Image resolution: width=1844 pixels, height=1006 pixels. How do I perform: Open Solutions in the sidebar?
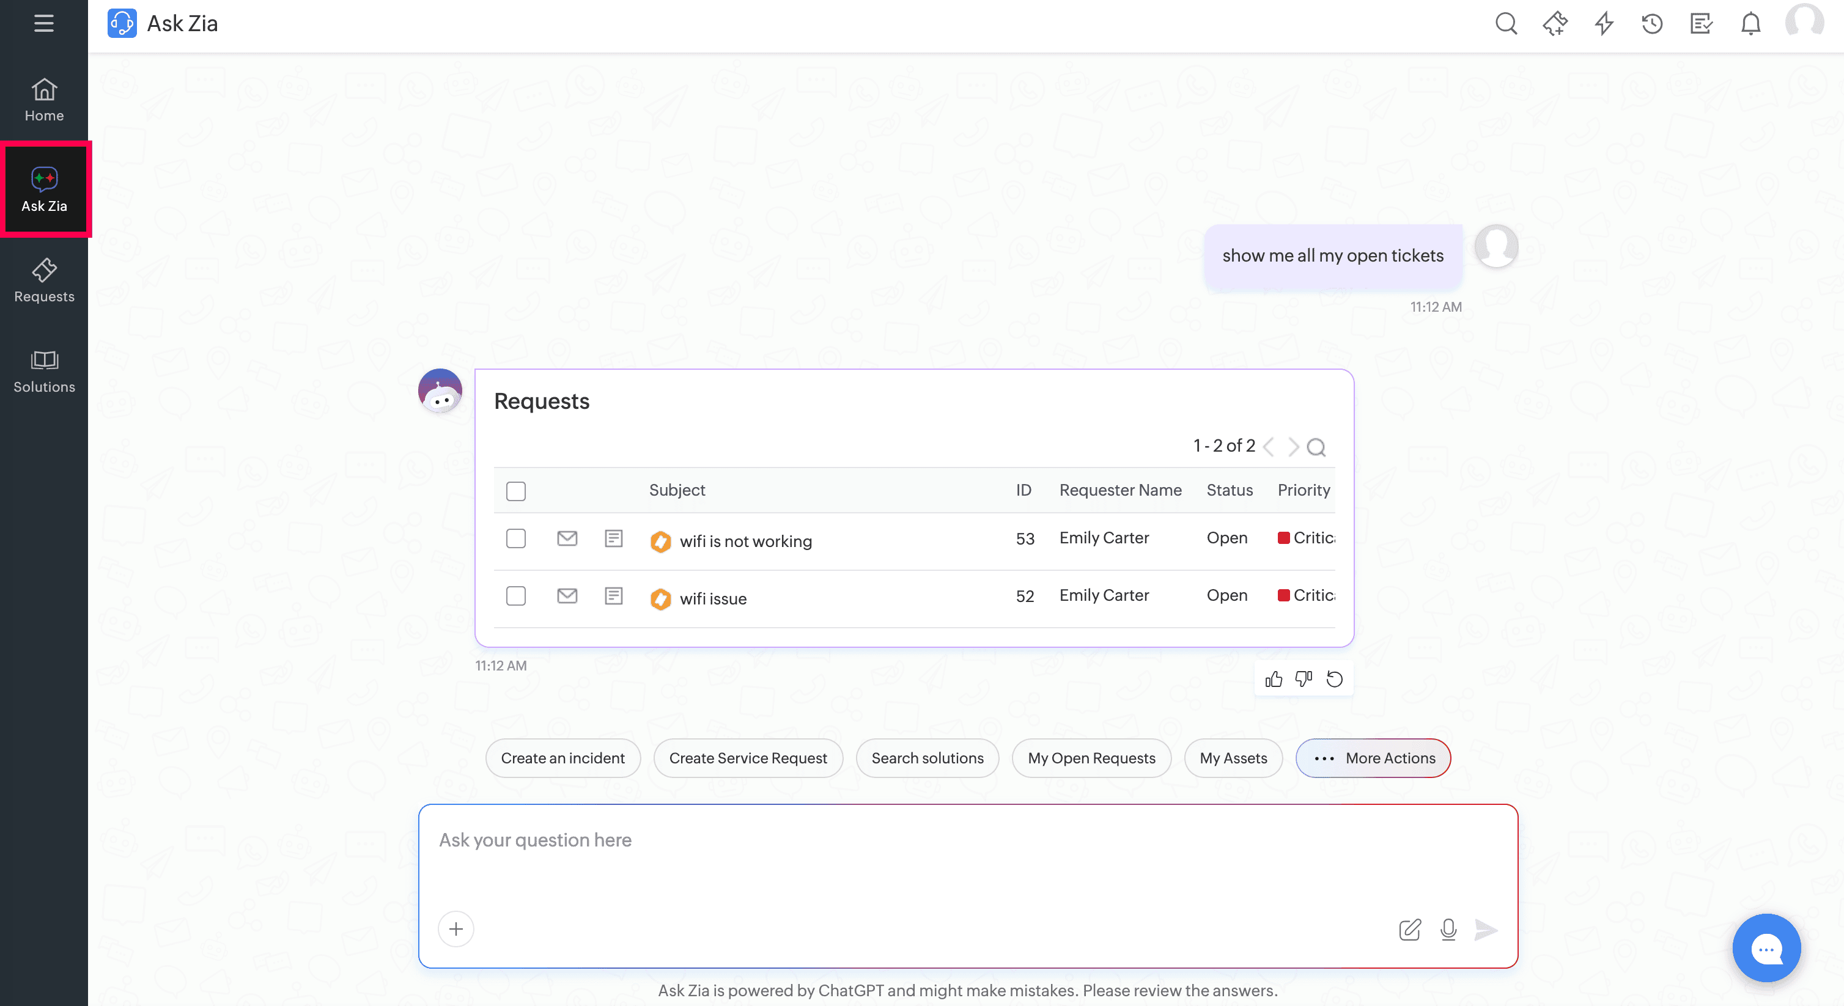tap(43, 370)
